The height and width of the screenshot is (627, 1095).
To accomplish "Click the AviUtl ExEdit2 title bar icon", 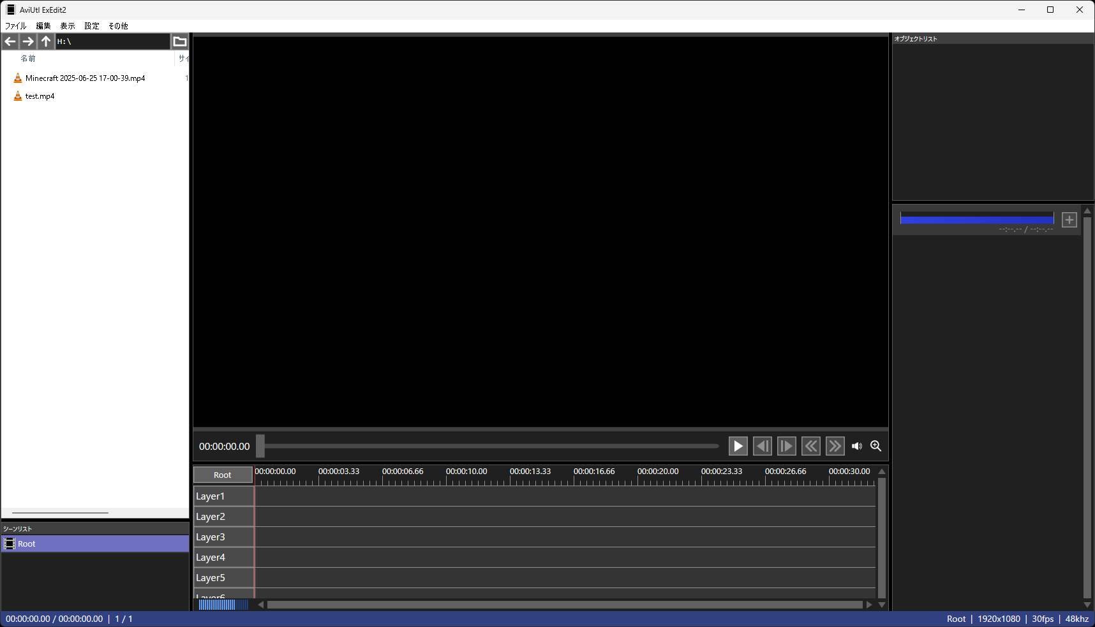I will click(11, 10).
